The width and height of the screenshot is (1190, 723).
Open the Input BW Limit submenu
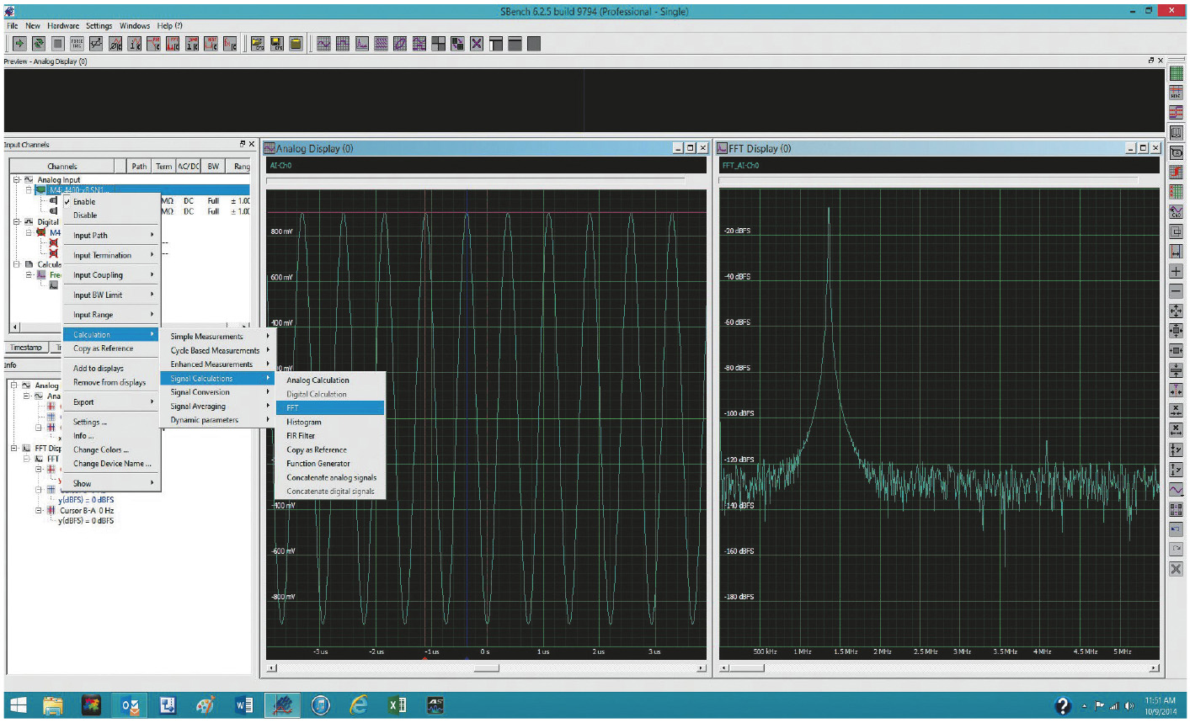click(112, 295)
